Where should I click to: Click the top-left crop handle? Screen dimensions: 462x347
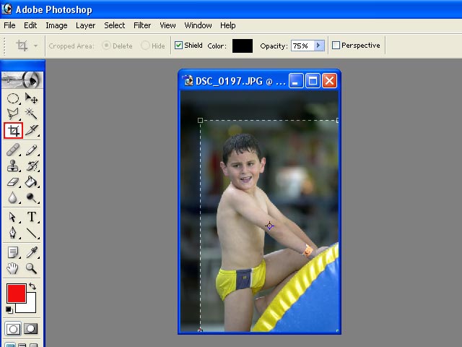click(x=201, y=121)
